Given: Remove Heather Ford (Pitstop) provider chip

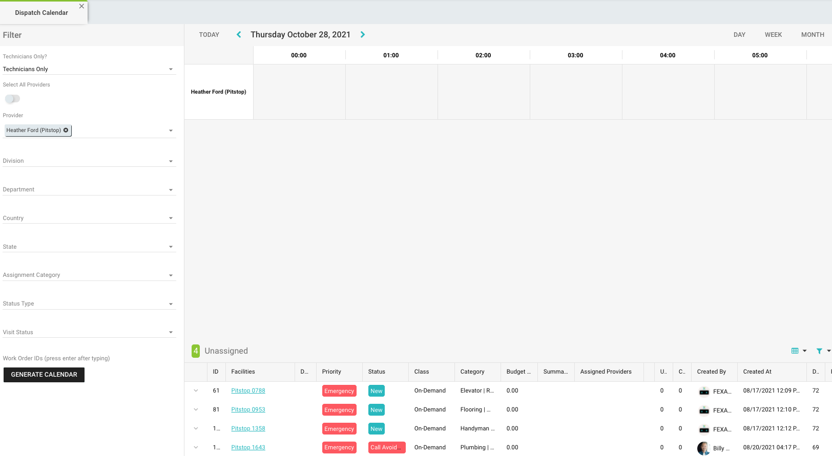Looking at the screenshot, I should (66, 131).
